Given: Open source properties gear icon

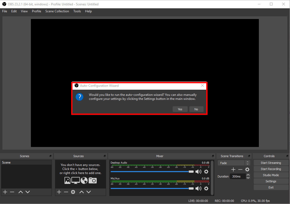Looking at the screenshot, I should tap(73, 192).
